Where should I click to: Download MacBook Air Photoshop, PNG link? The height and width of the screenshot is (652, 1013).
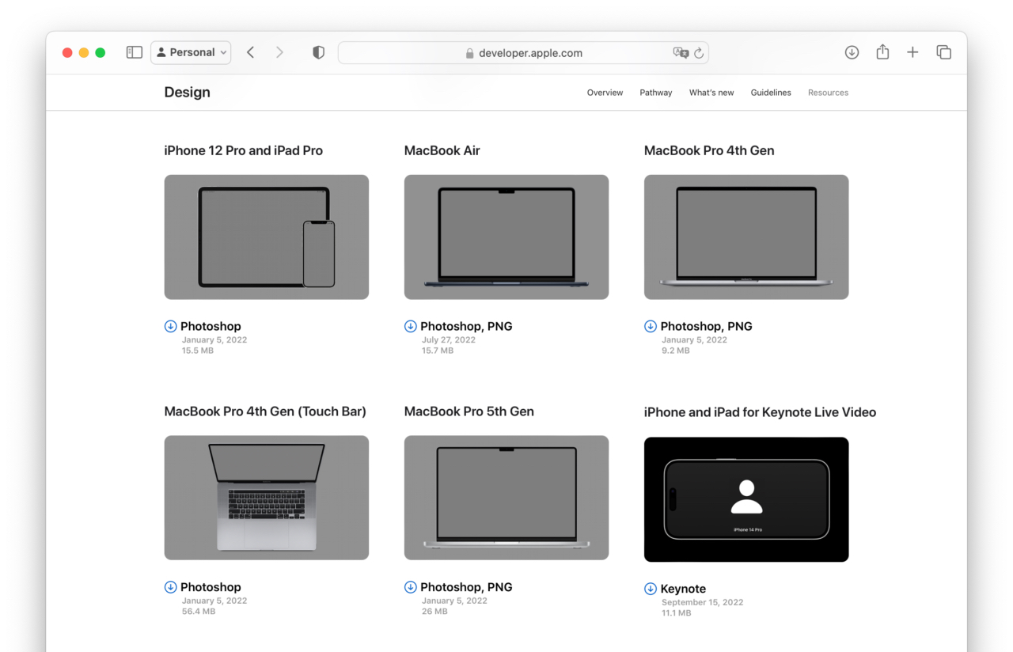point(466,326)
